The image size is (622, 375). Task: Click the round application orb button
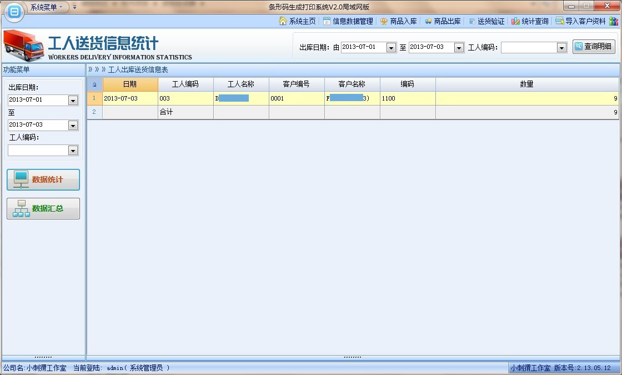tap(14, 12)
